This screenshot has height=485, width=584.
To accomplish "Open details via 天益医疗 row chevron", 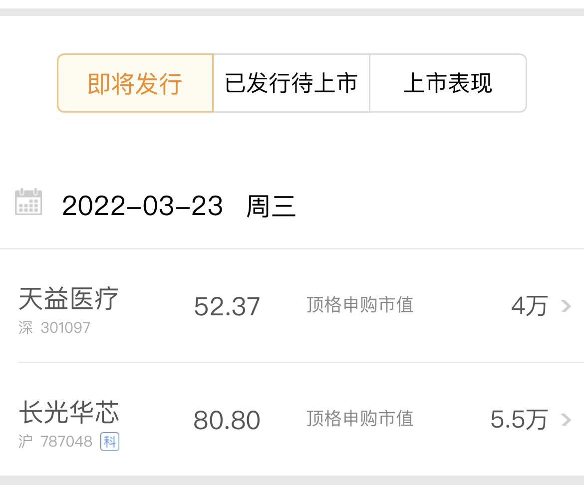I will [566, 306].
